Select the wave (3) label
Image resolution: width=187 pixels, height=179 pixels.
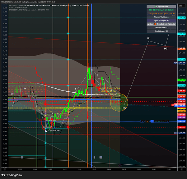click(149, 38)
